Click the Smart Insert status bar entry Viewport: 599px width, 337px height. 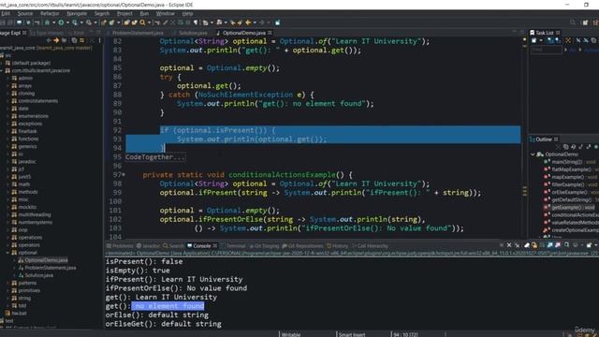click(x=352, y=335)
